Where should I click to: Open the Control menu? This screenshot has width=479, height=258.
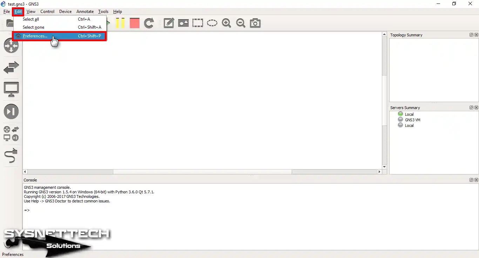point(47,12)
